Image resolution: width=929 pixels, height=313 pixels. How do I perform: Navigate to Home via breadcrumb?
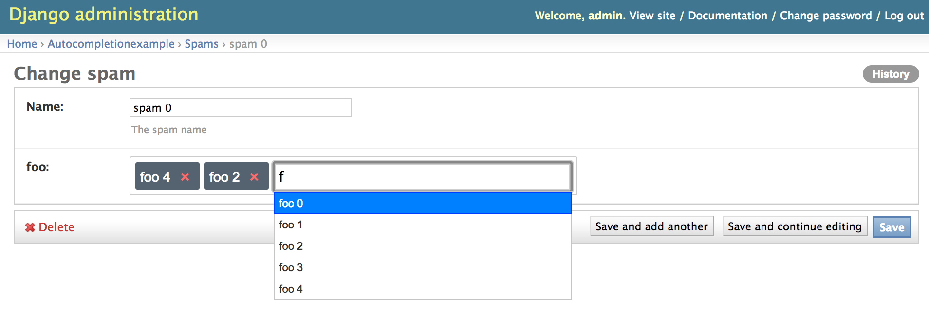point(22,44)
